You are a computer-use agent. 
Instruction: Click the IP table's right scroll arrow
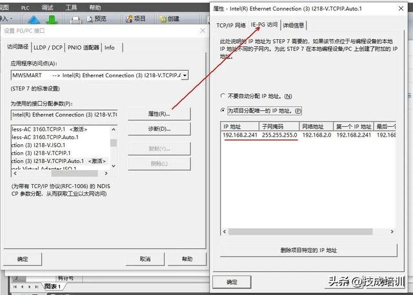point(392,232)
